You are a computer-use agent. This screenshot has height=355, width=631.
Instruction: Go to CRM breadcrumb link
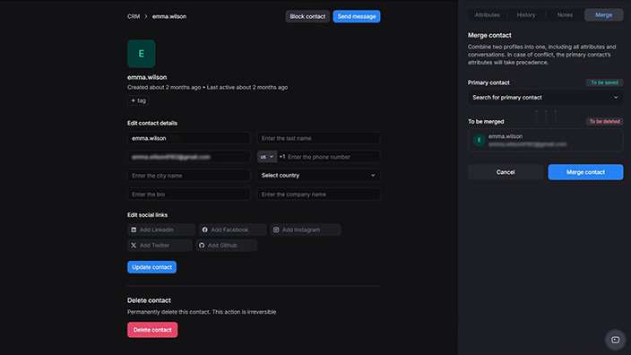[134, 16]
